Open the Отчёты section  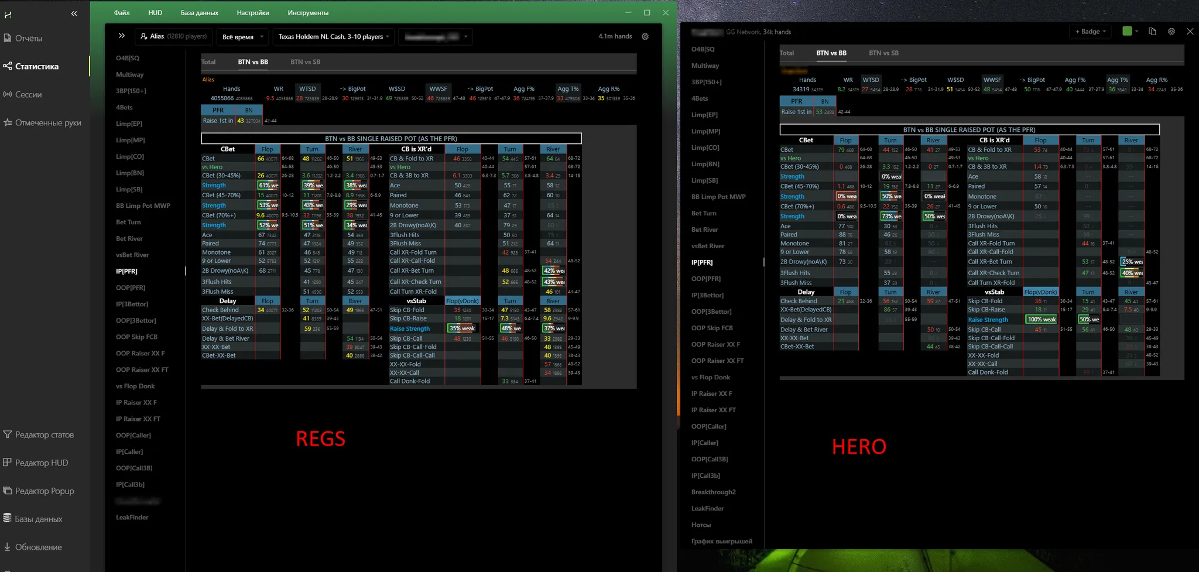pyautogui.click(x=23, y=38)
